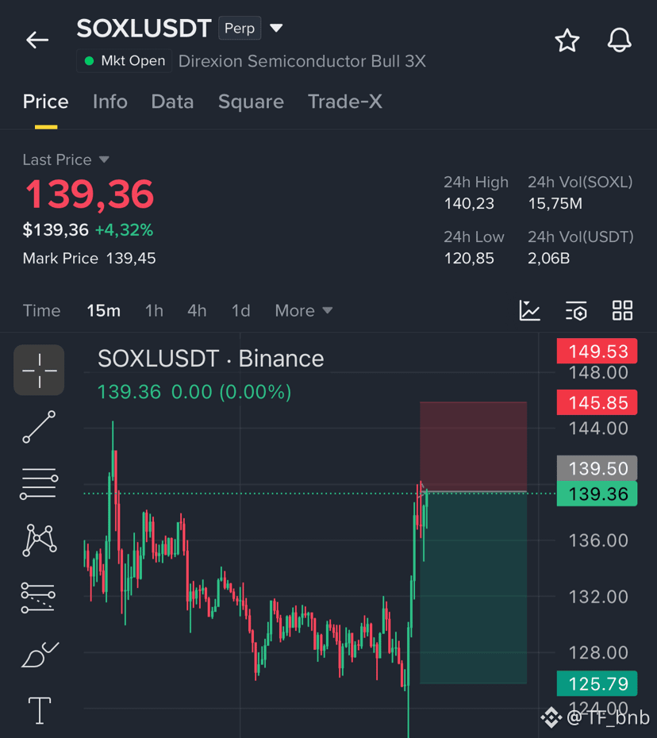Switch to the Square tab
Image resolution: width=657 pixels, height=738 pixels.
pos(251,102)
